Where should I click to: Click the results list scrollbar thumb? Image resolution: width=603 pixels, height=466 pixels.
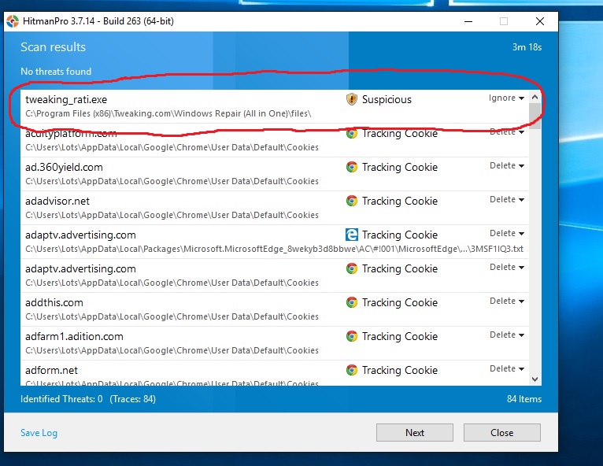point(535,116)
